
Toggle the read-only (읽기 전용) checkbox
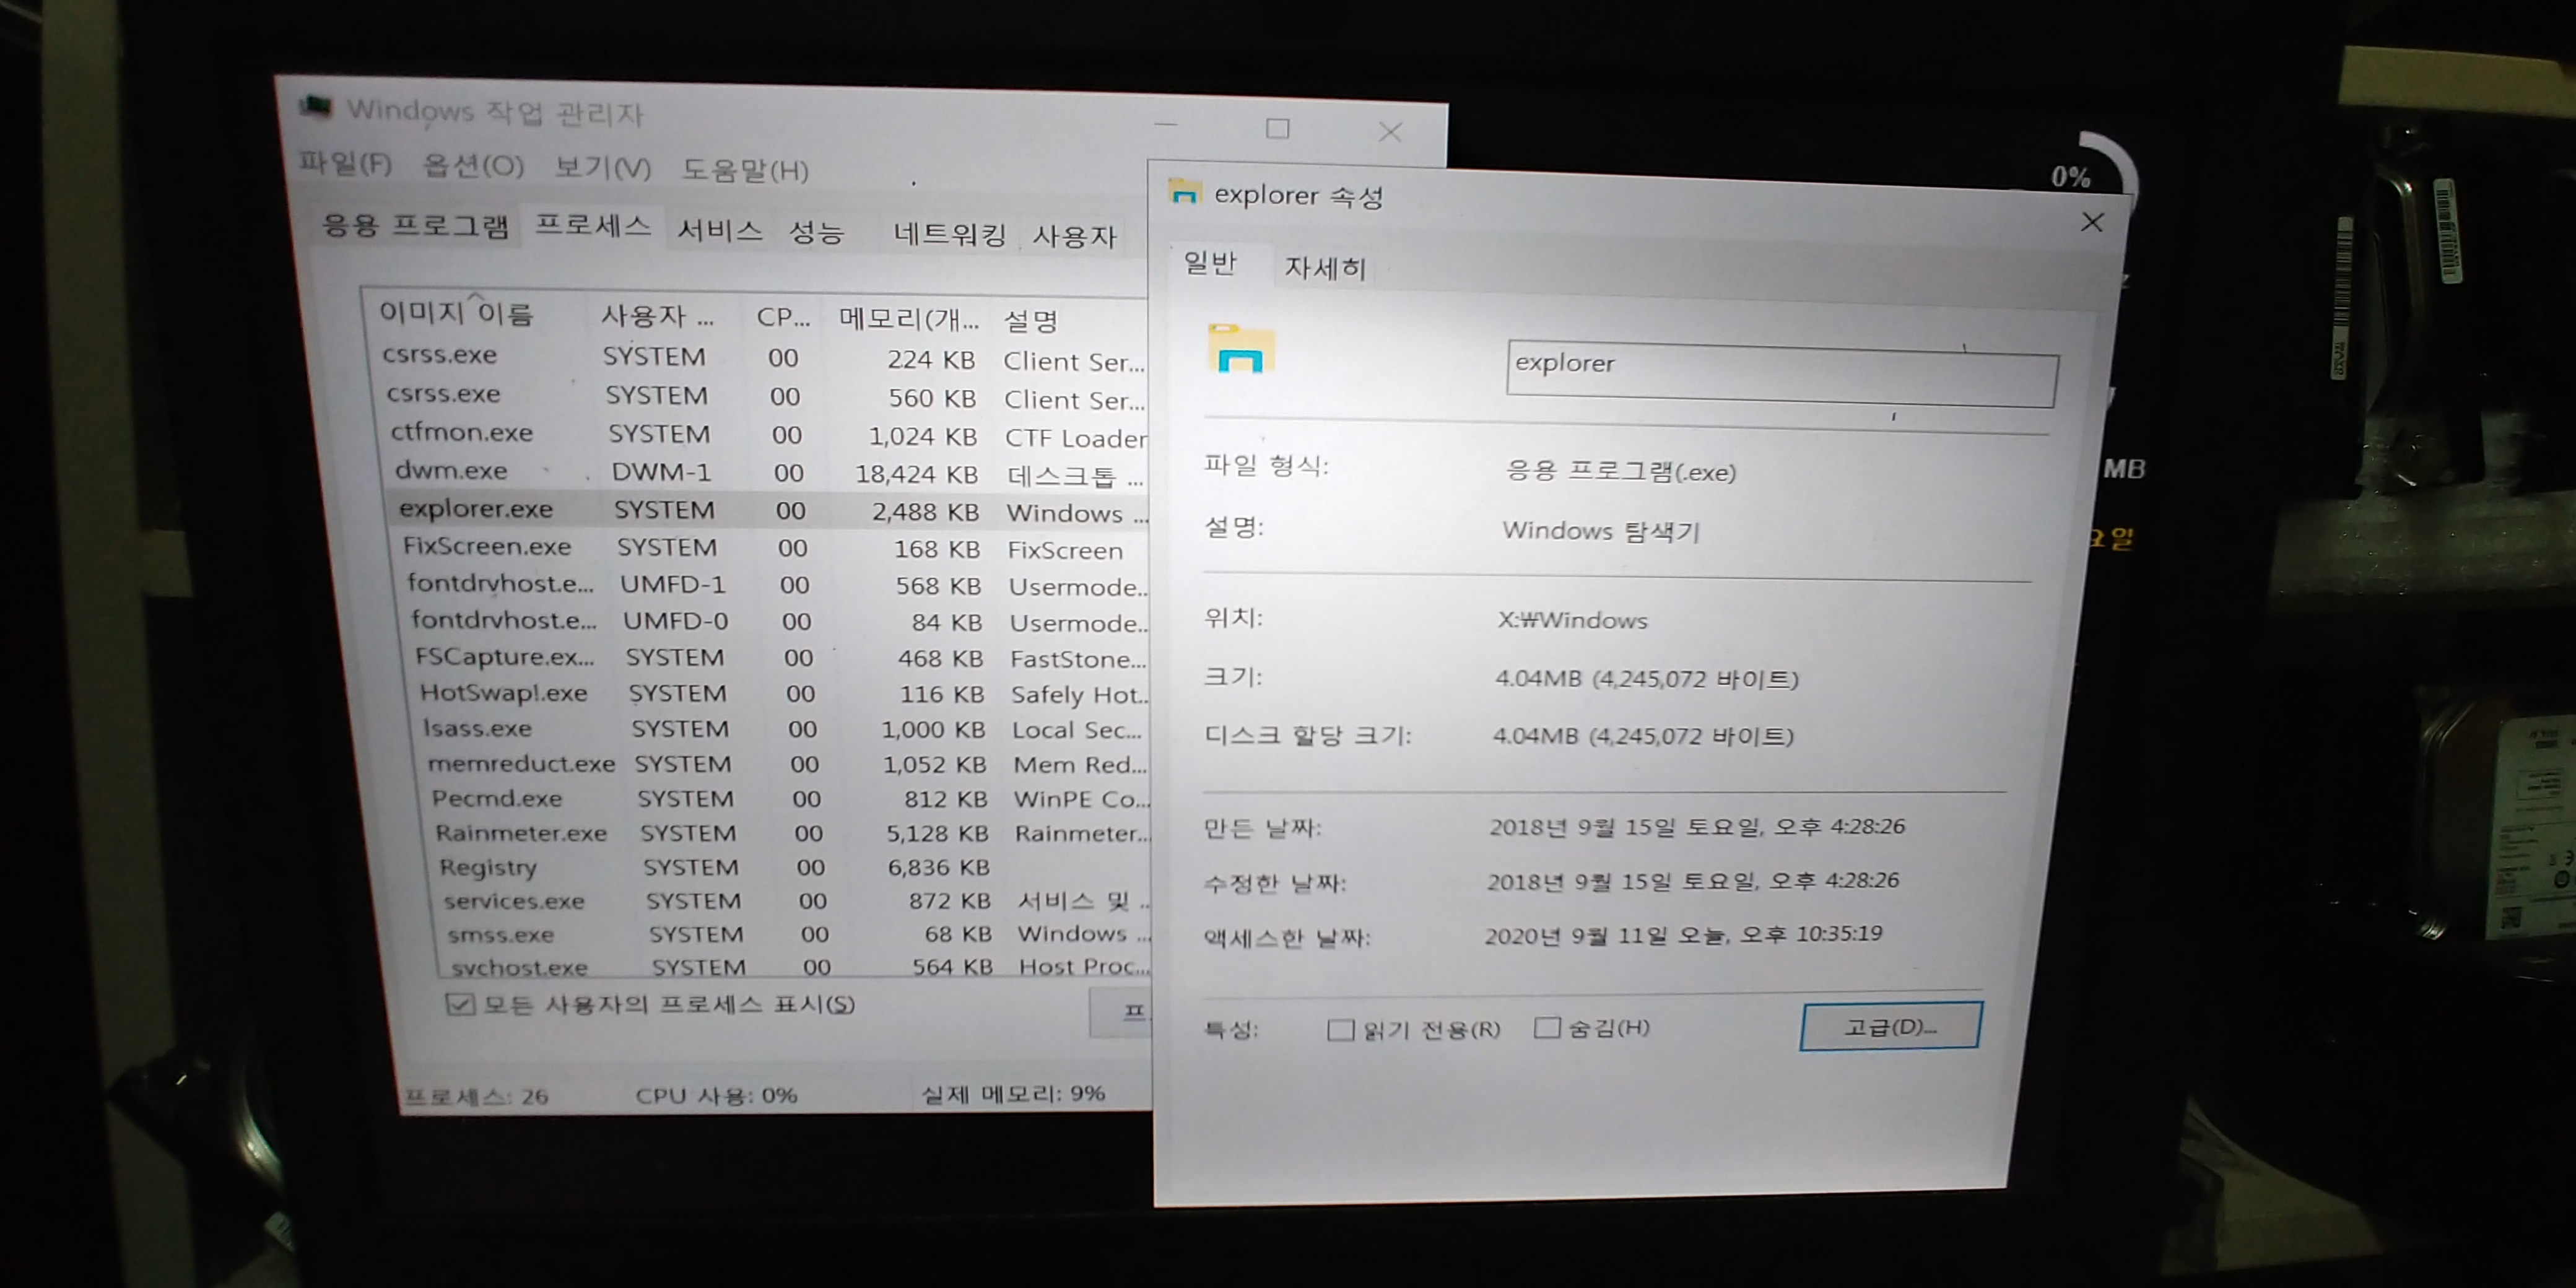(1340, 1030)
